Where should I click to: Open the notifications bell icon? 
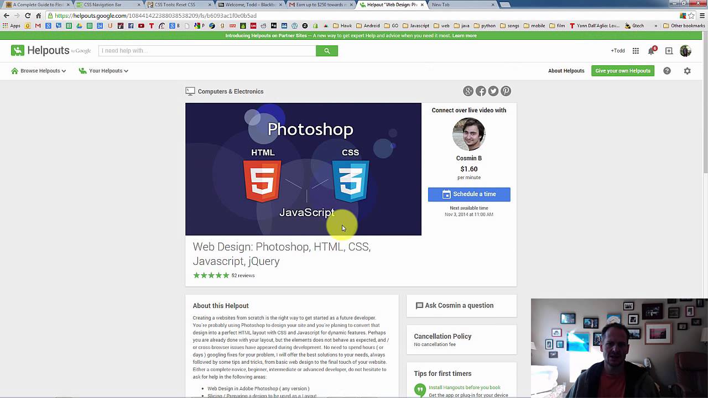point(652,51)
